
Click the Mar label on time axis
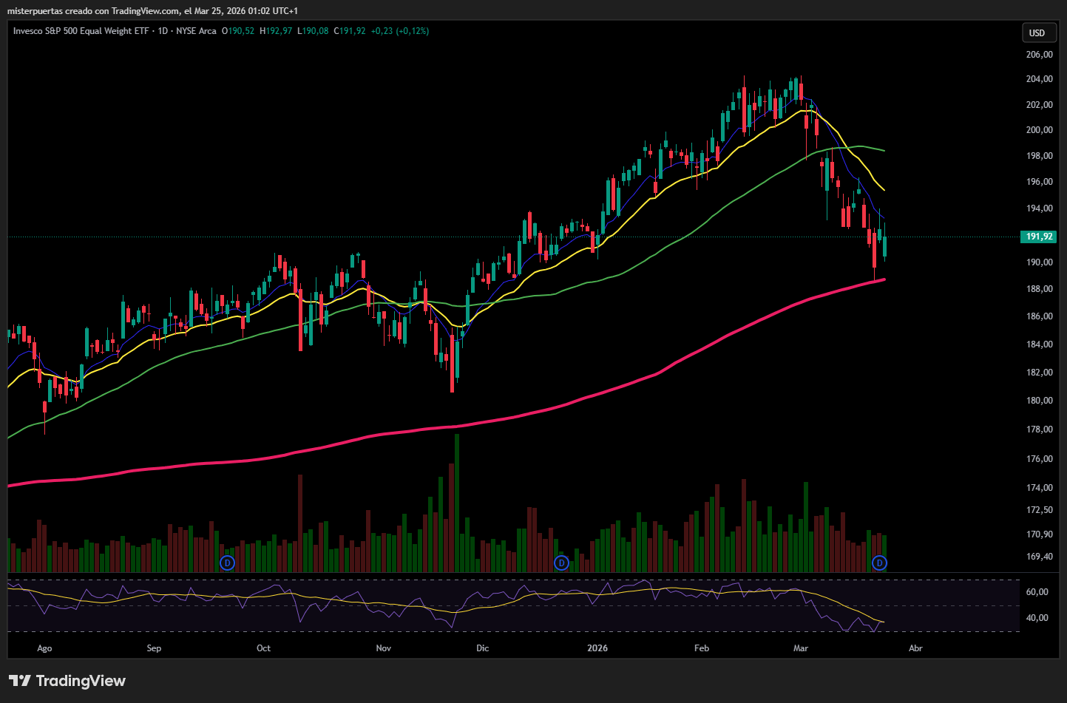pyautogui.click(x=801, y=648)
